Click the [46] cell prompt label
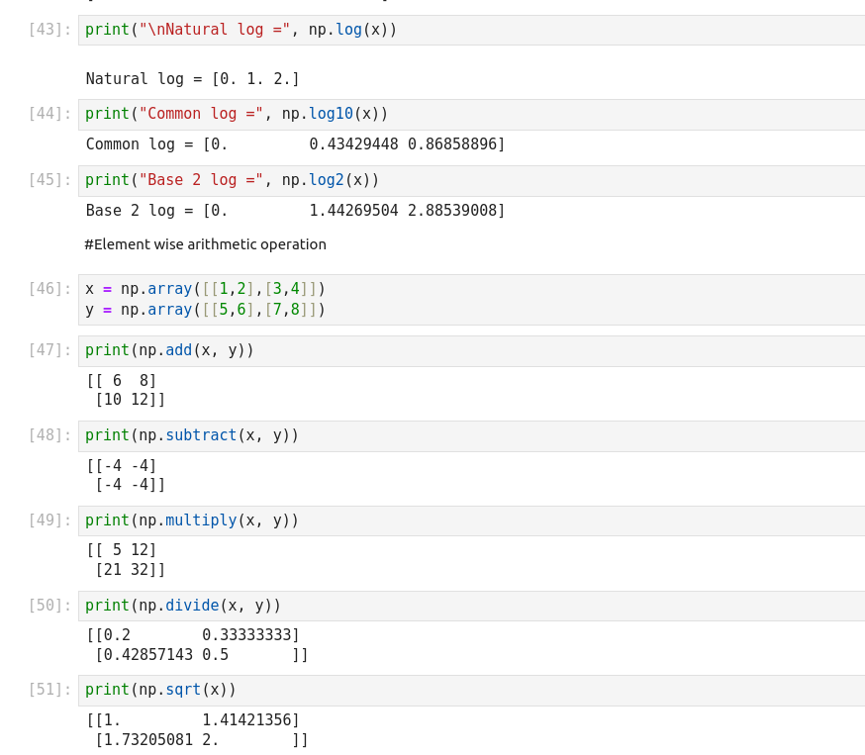865x755 pixels. 49,289
